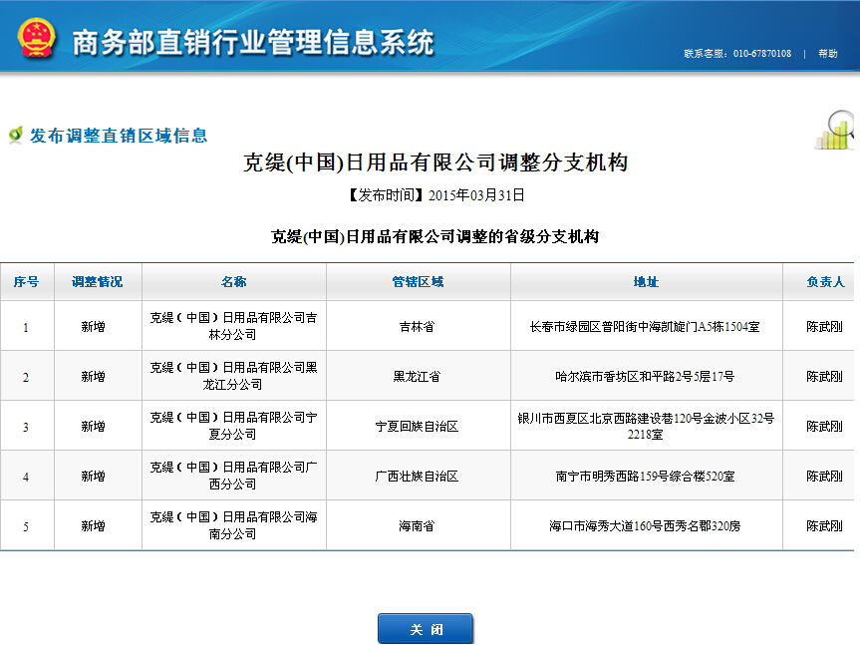860x645 pixels.
Task: Click the green leaf icon beside 发布调整直销区域信息
Action: coord(15,135)
